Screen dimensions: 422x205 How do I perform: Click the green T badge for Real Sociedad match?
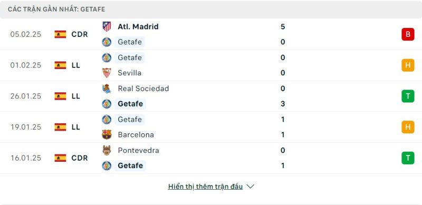pyautogui.click(x=408, y=96)
